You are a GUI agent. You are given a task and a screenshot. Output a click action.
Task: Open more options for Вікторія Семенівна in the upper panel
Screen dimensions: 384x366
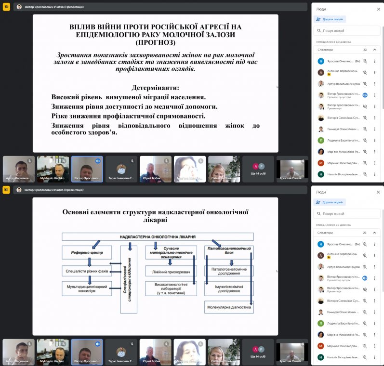click(x=374, y=118)
